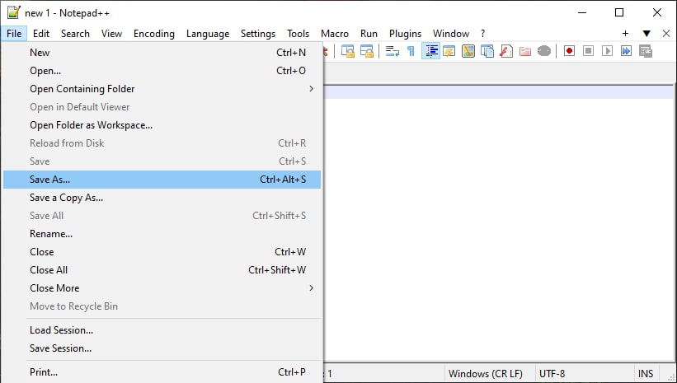The width and height of the screenshot is (677, 383).
Task: Click save recorded macro icon
Action: [646, 51]
